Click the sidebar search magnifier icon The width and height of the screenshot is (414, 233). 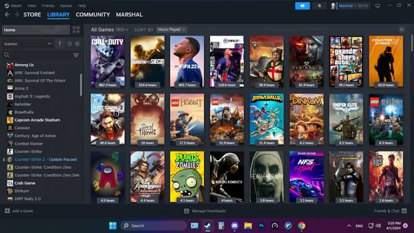(7, 55)
